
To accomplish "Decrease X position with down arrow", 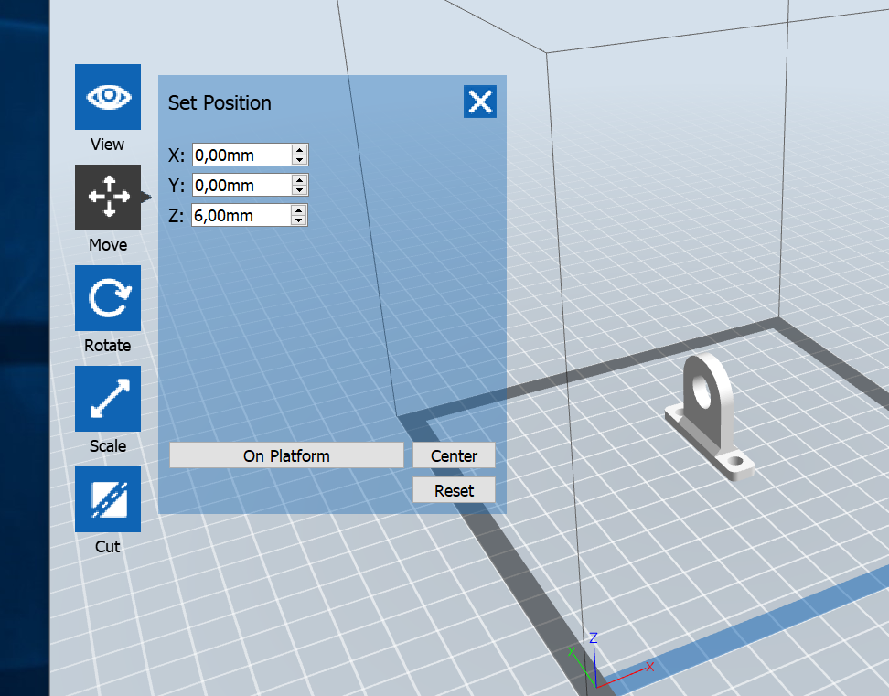I will [x=299, y=160].
